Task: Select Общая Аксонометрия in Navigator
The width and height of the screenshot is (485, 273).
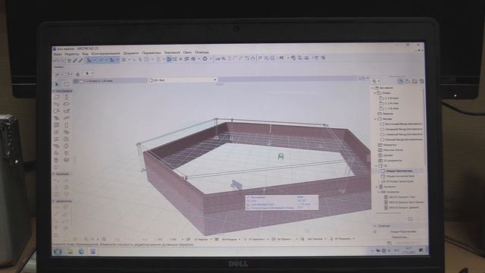Action: tap(399, 176)
